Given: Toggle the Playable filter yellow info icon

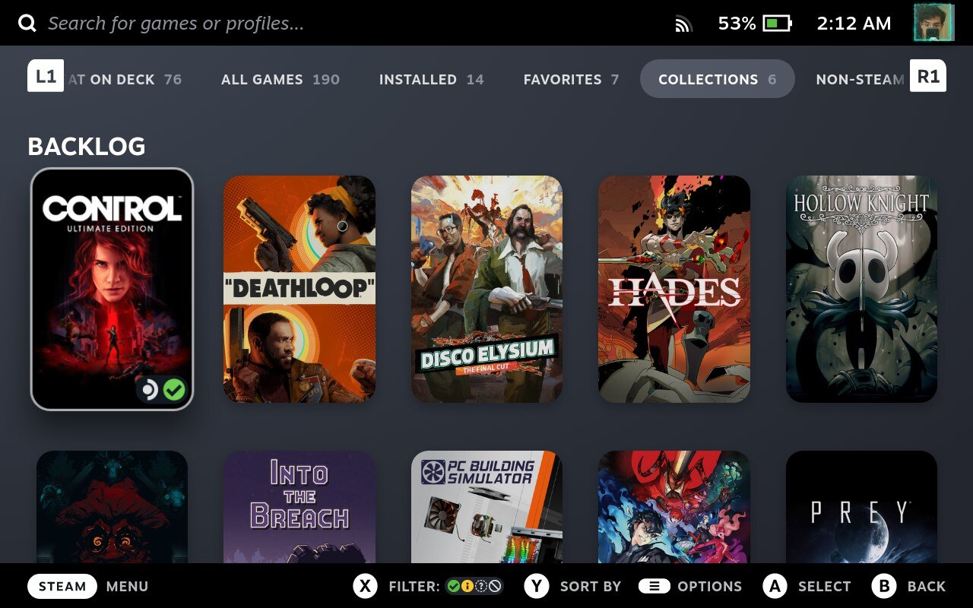Looking at the screenshot, I should [x=467, y=586].
